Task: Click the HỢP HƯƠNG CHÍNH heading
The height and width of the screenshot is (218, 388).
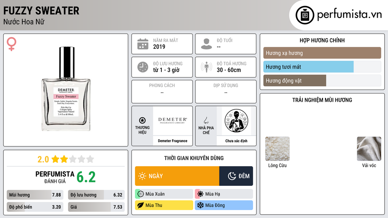Action: click(x=322, y=40)
